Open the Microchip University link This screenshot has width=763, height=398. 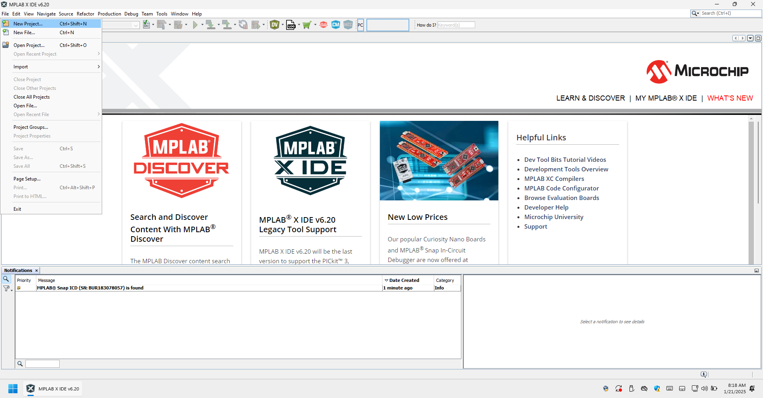tap(554, 217)
